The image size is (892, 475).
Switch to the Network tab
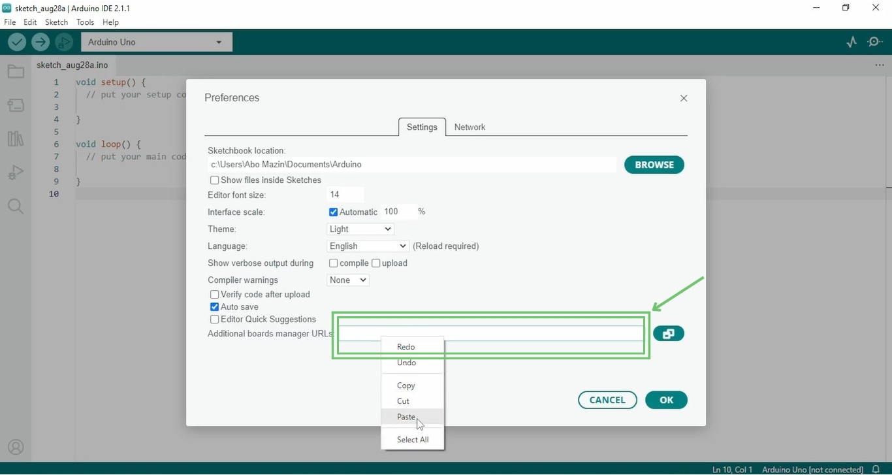point(470,127)
